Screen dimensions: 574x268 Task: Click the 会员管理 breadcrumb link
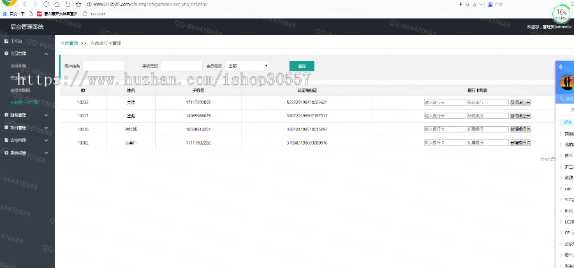69,43
